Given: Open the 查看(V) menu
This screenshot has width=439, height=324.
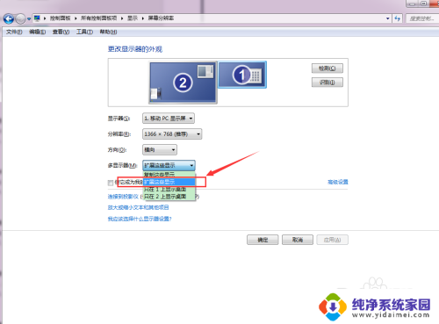Looking at the screenshot, I should pyautogui.click(x=61, y=32).
